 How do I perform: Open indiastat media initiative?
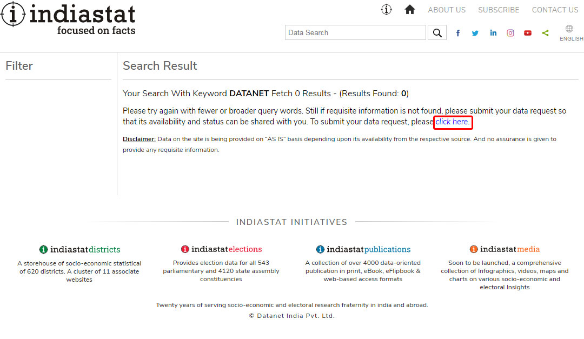(505, 249)
